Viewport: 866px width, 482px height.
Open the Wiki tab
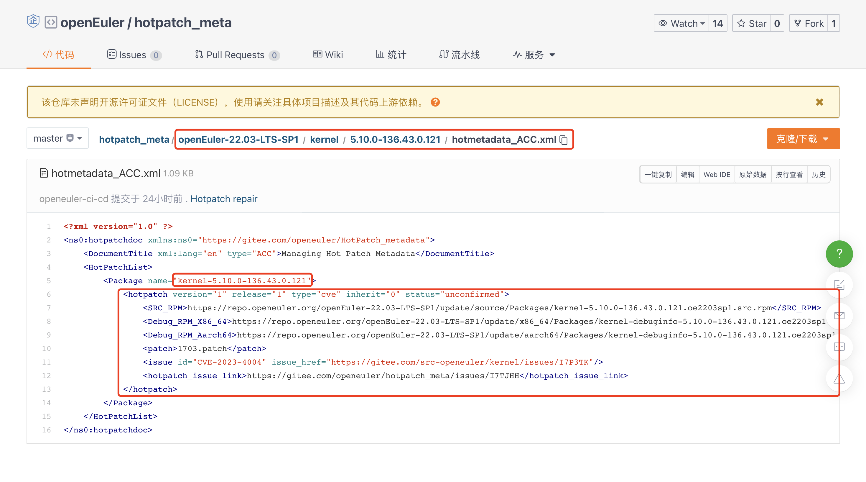pos(328,55)
